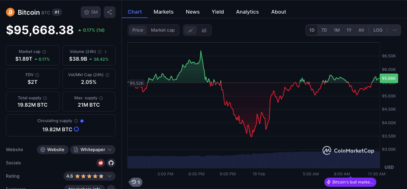Expand the Rating 4.6 dropdown
The height and width of the screenshot is (189, 407).
pos(89,176)
